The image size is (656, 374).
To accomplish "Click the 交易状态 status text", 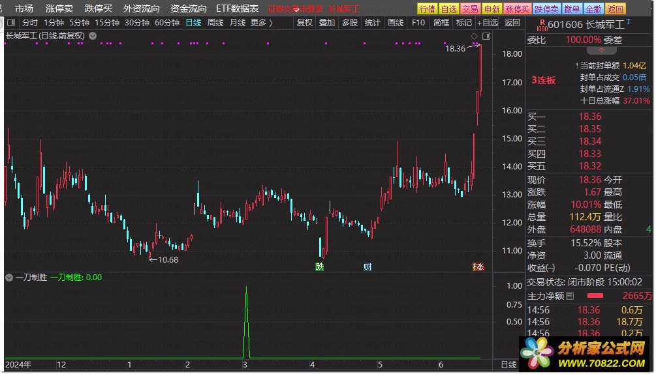I will (584, 282).
